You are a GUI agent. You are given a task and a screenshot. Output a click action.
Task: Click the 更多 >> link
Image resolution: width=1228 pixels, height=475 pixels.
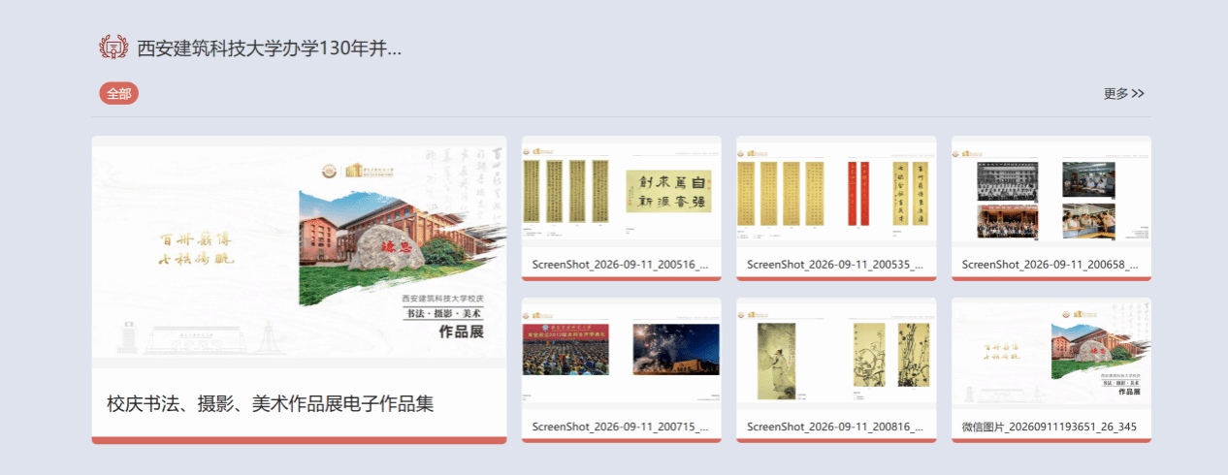coord(1124,94)
